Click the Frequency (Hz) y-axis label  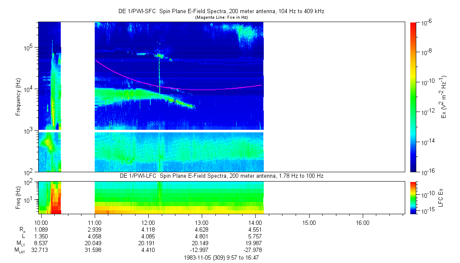[x=18, y=97]
